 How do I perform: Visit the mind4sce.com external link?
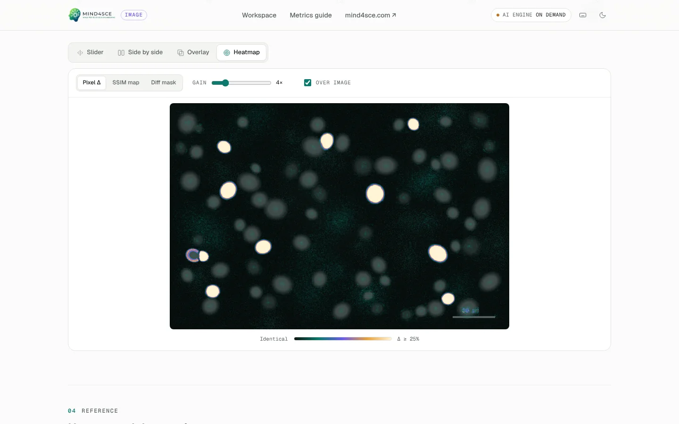point(371,15)
